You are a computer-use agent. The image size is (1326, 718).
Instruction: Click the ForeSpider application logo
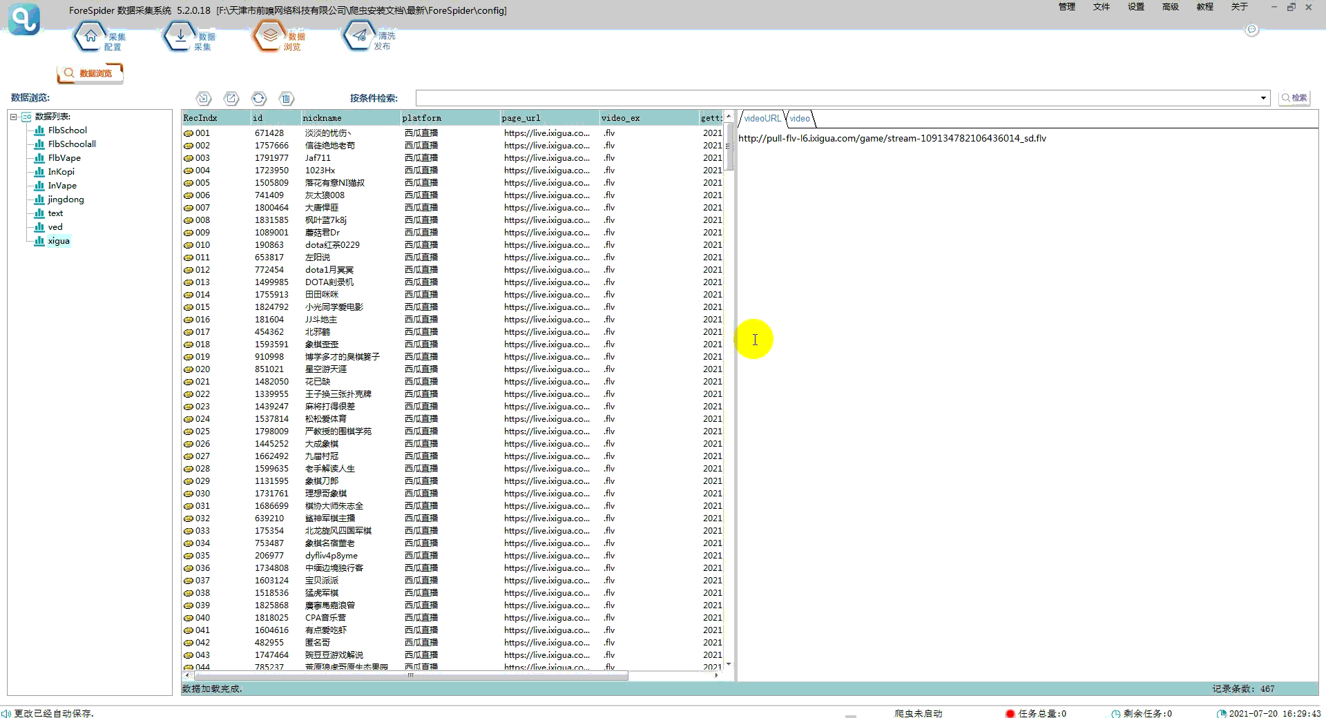(x=24, y=19)
